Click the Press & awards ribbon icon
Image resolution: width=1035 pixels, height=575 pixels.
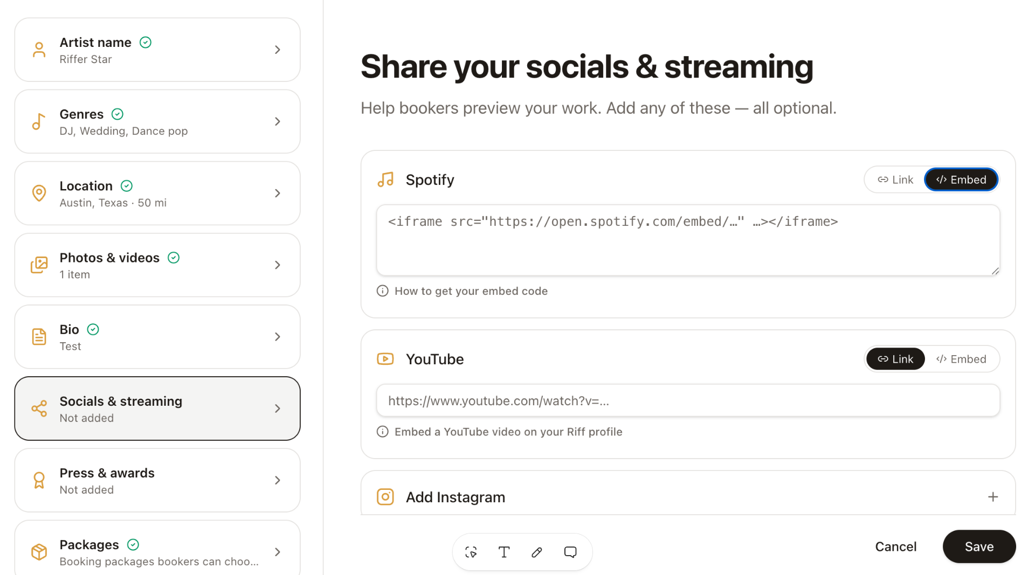[x=39, y=480]
